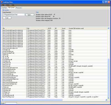The height and width of the screenshot is (105, 111).
Task: Sort list by Path column header
Action: click(36, 28)
